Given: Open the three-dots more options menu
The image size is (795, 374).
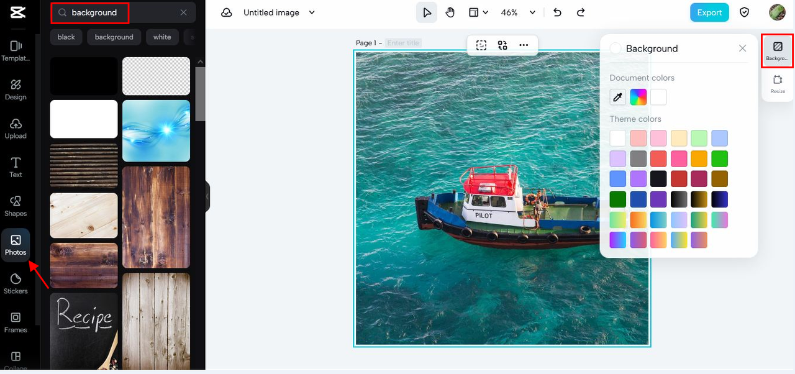Looking at the screenshot, I should [524, 45].
